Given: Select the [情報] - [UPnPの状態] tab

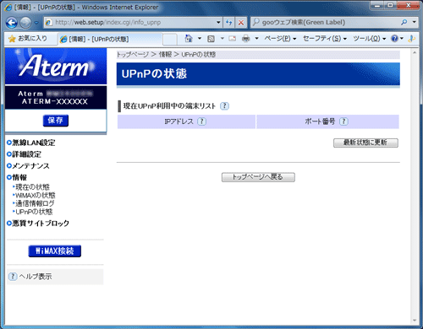Looking at the screenshot, I should 110,39.
